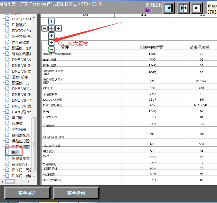Click 'PCM' entry in the table
Viewport: 217px width, 203px height.
46,156
